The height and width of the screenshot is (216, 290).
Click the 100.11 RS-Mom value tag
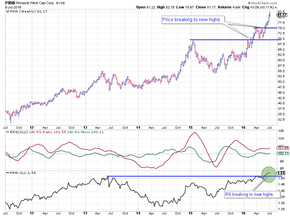click(282, 154)
